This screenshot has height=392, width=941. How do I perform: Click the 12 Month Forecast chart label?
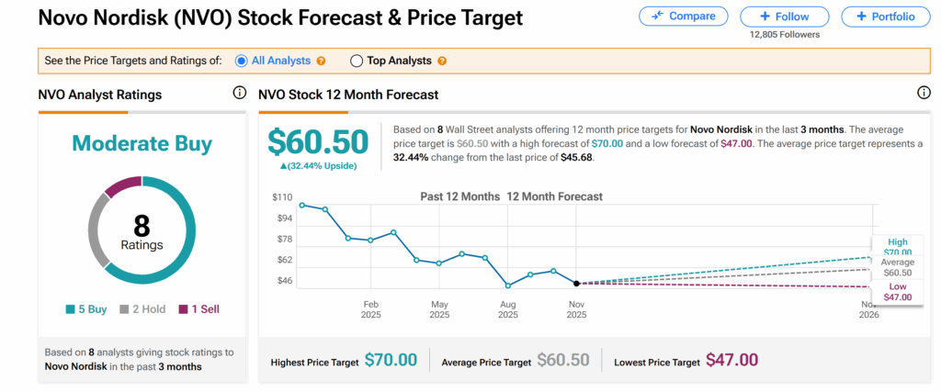[x=554, y=196]
